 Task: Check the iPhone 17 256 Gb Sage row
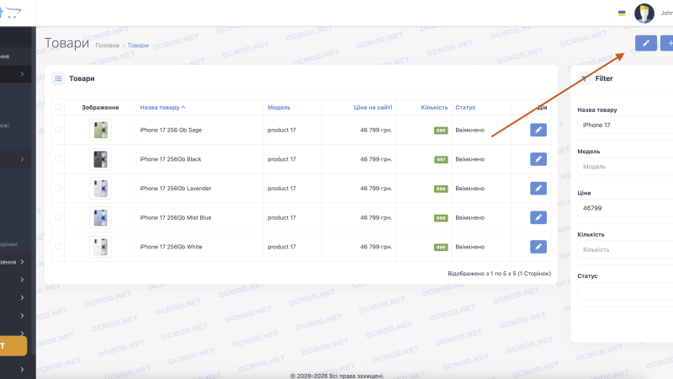point(58,130)
